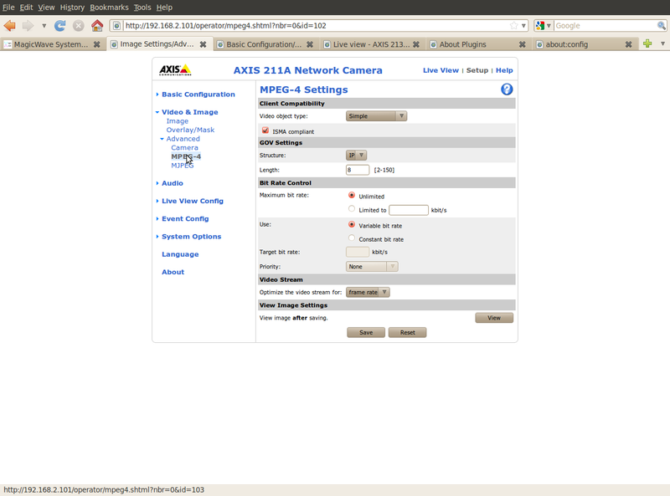Close the Image Settings/Adv tab

204,44
